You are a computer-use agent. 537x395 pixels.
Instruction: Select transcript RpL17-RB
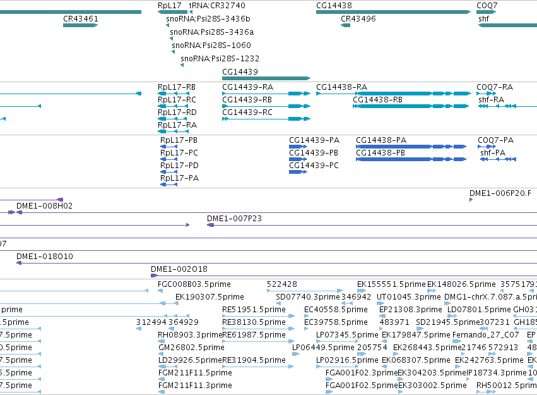[x=177, y=87]
